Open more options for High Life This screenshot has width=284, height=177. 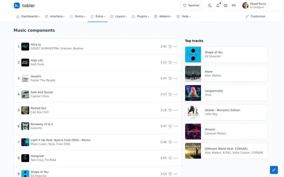(x=176, y=62)
